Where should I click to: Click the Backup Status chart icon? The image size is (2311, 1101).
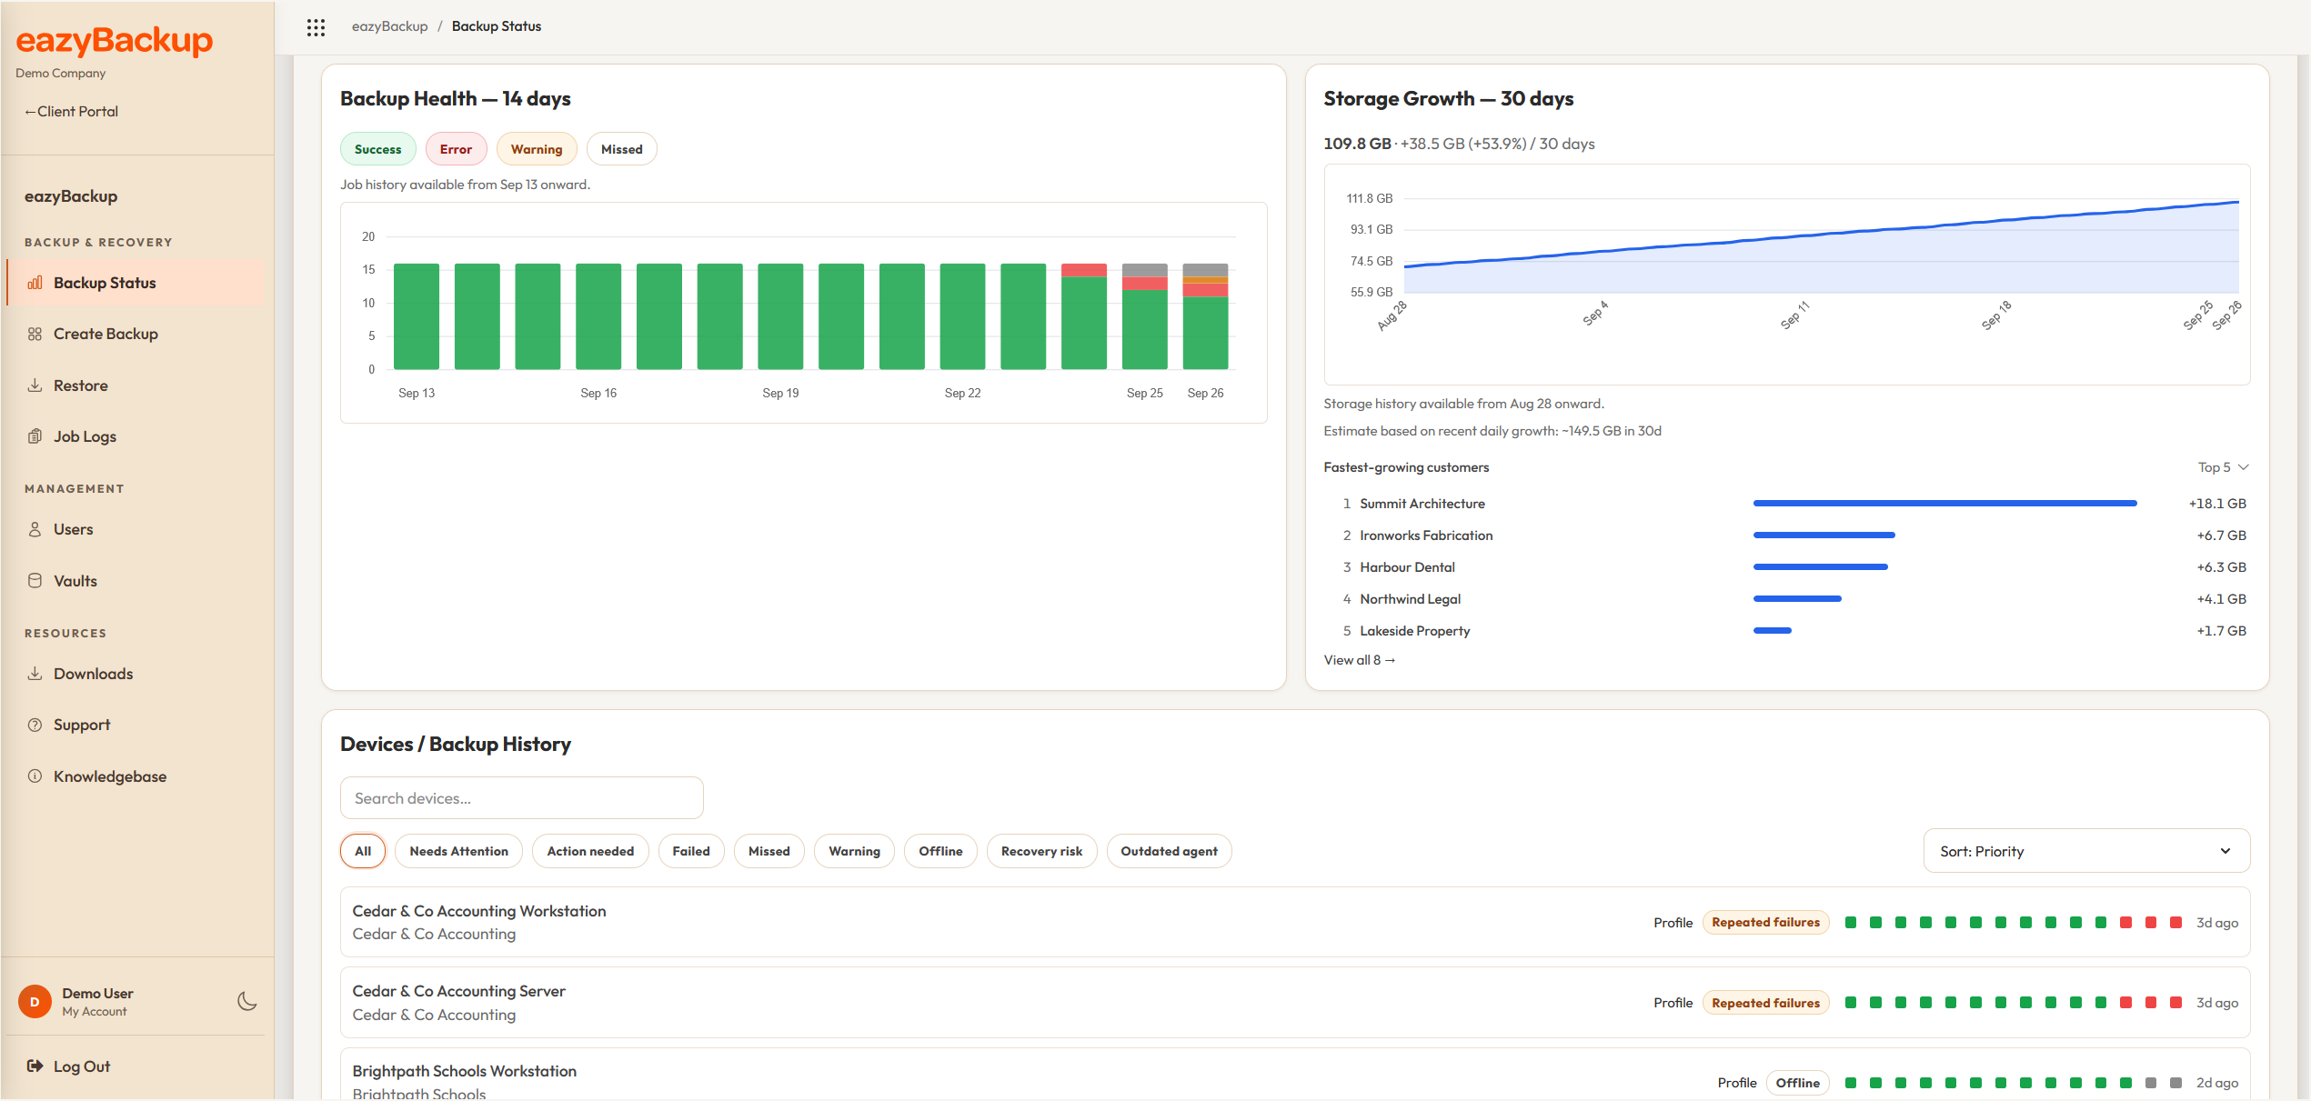(x=35, y=283)
